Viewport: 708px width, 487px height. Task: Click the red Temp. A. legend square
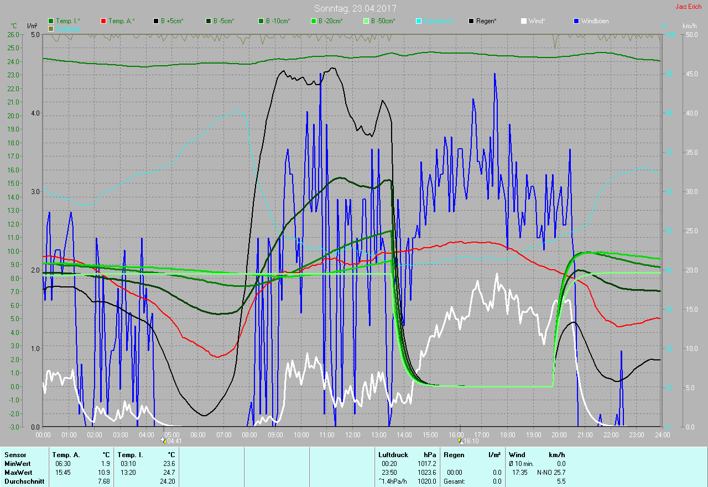(103, 21)
